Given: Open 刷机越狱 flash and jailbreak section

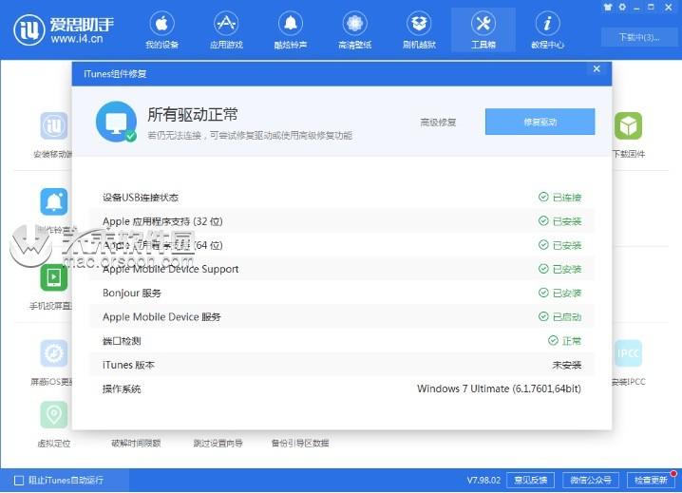Looking at the screenshot, I should click(419, 30).
